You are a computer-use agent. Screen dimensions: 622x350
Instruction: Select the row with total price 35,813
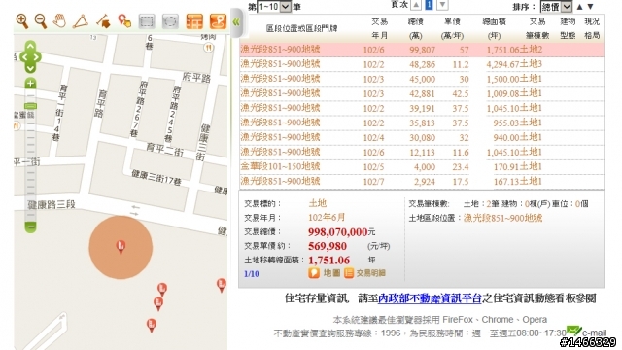pyautogui.click(x=422, y=123)
